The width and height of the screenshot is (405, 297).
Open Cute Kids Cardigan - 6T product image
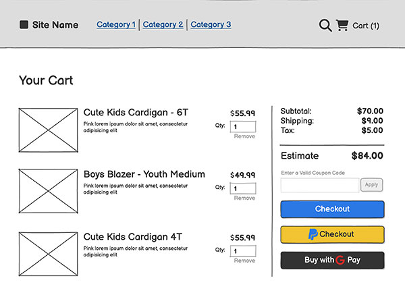click(48, 130)
